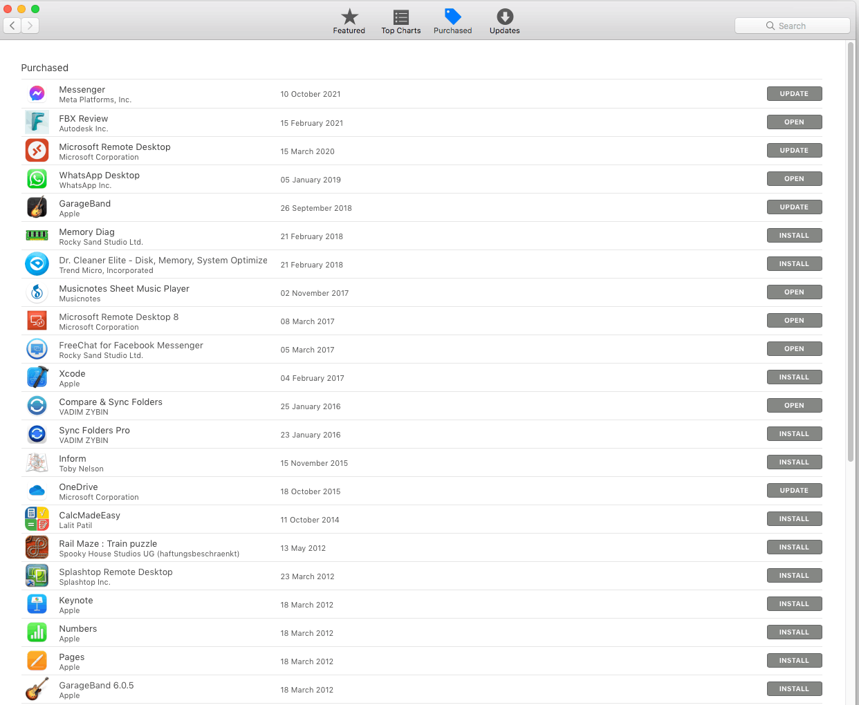The width and height of the screenshot is (859, 705).
Task: Open the first GarageBand guitar icon
Action: click(37, 207)
